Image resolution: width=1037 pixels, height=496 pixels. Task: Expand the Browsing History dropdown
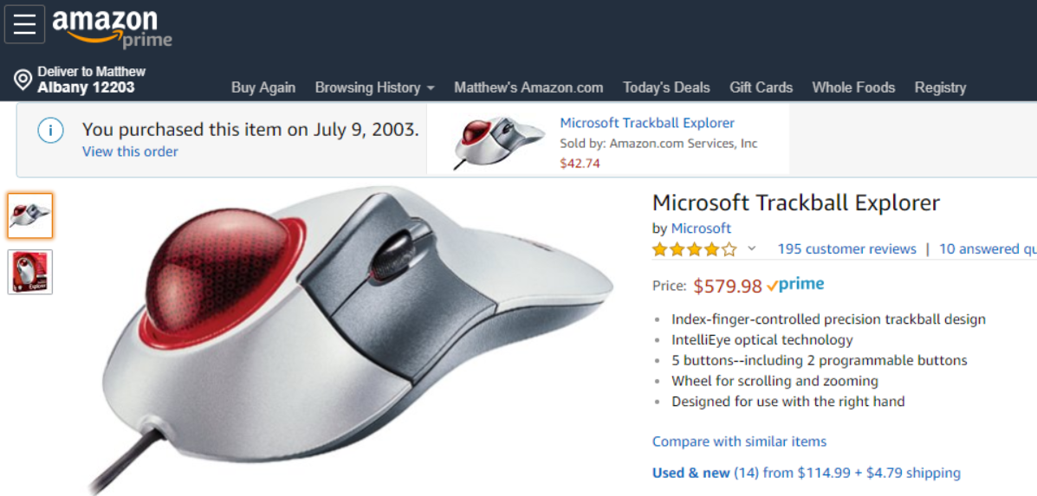pos(374,87)
